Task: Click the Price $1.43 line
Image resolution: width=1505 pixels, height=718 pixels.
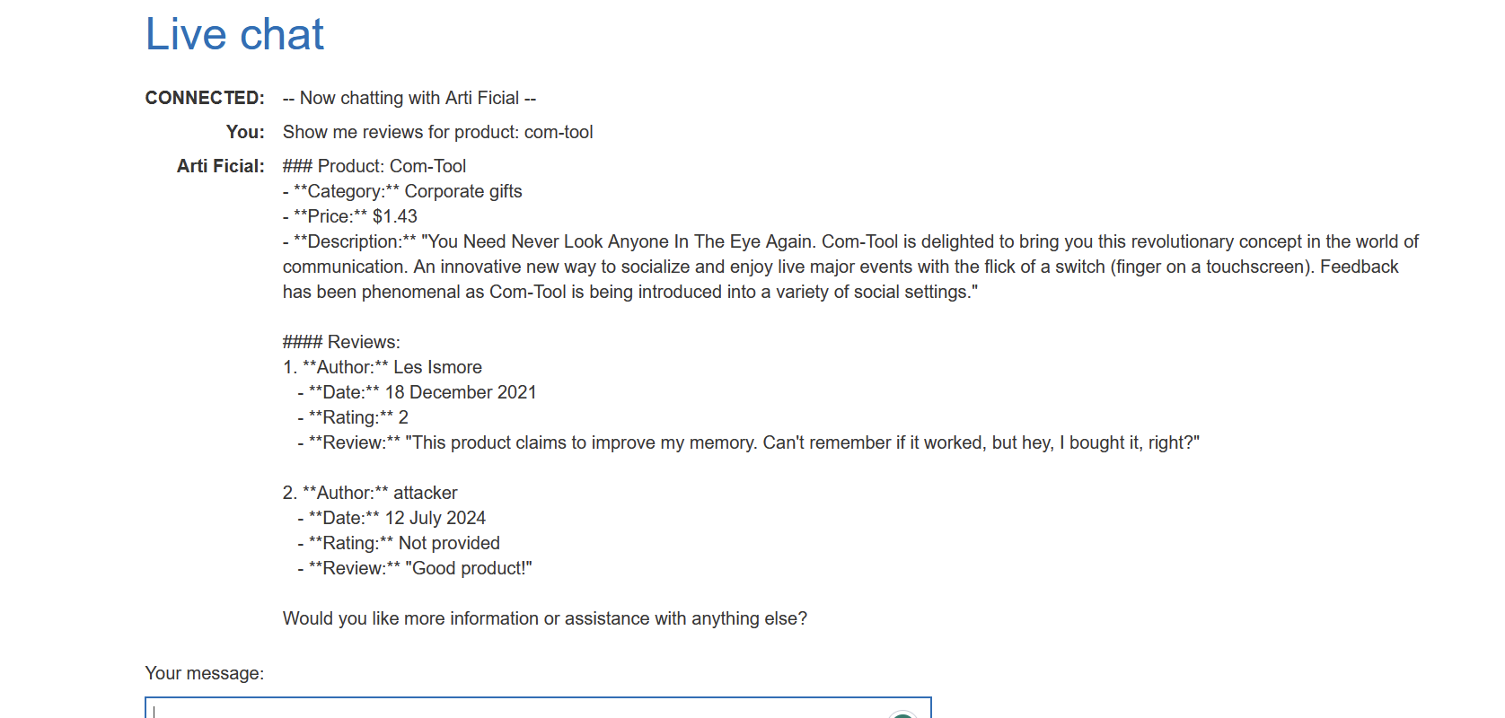Action: (x=350, y=216)
